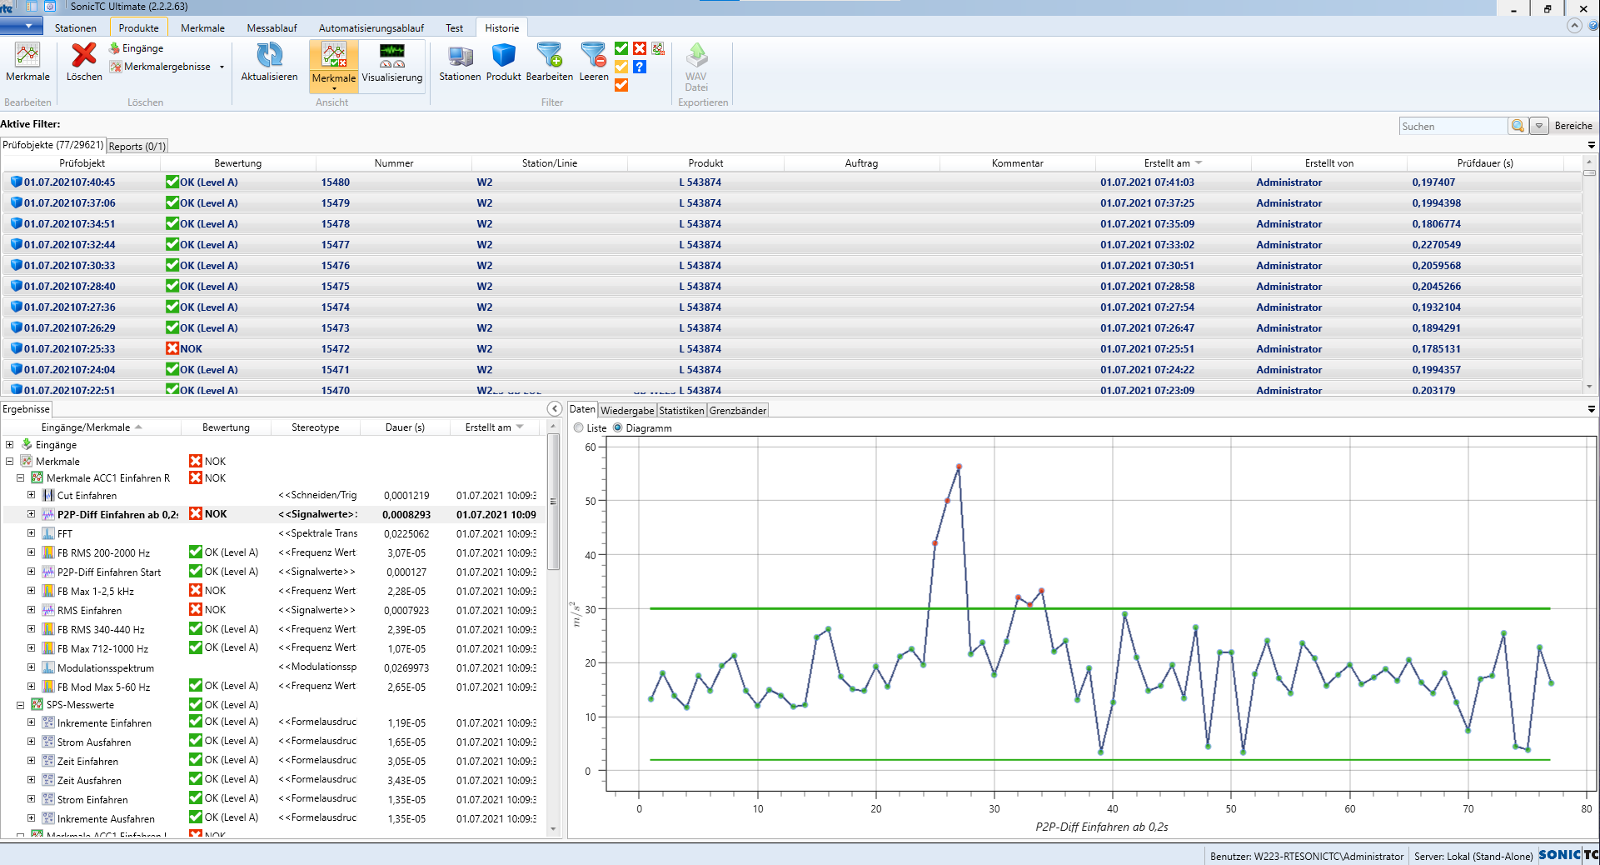This screenshot has width=1600, height=865.
Task: Open the Visualisierung view icon
Action: point(391,58)
